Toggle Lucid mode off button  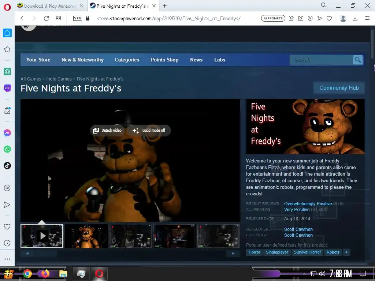tap(149, 130)
